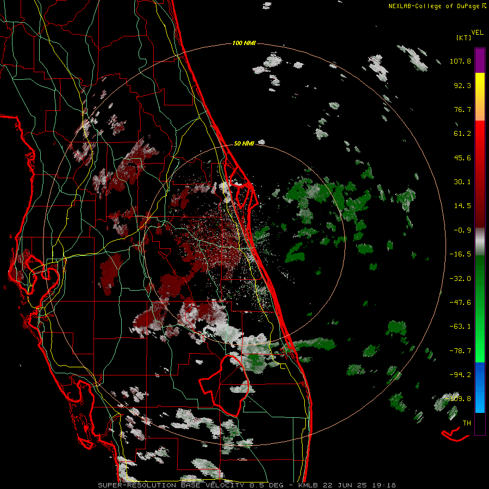Click the 100 NMI range ring label
The image size is (489, 489).
click(244, 43)
